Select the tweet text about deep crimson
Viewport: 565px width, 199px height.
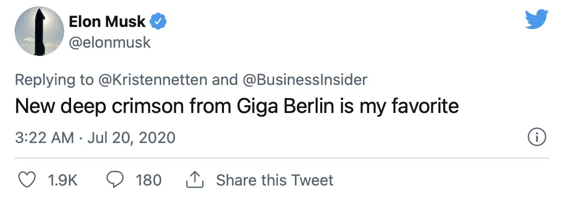click(237, 107)
